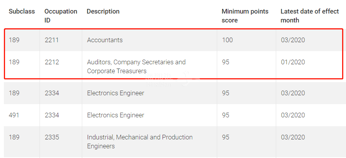The height and width of the screenshot is (158, 346).
Task: Click subclass 189 in Accountants row
Action: [14, 40]
